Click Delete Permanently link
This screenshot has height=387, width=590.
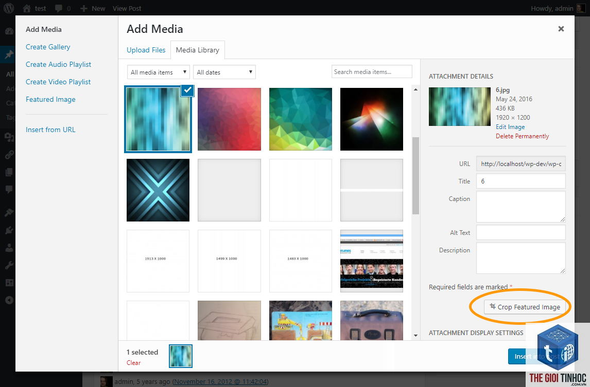[522, 136]
